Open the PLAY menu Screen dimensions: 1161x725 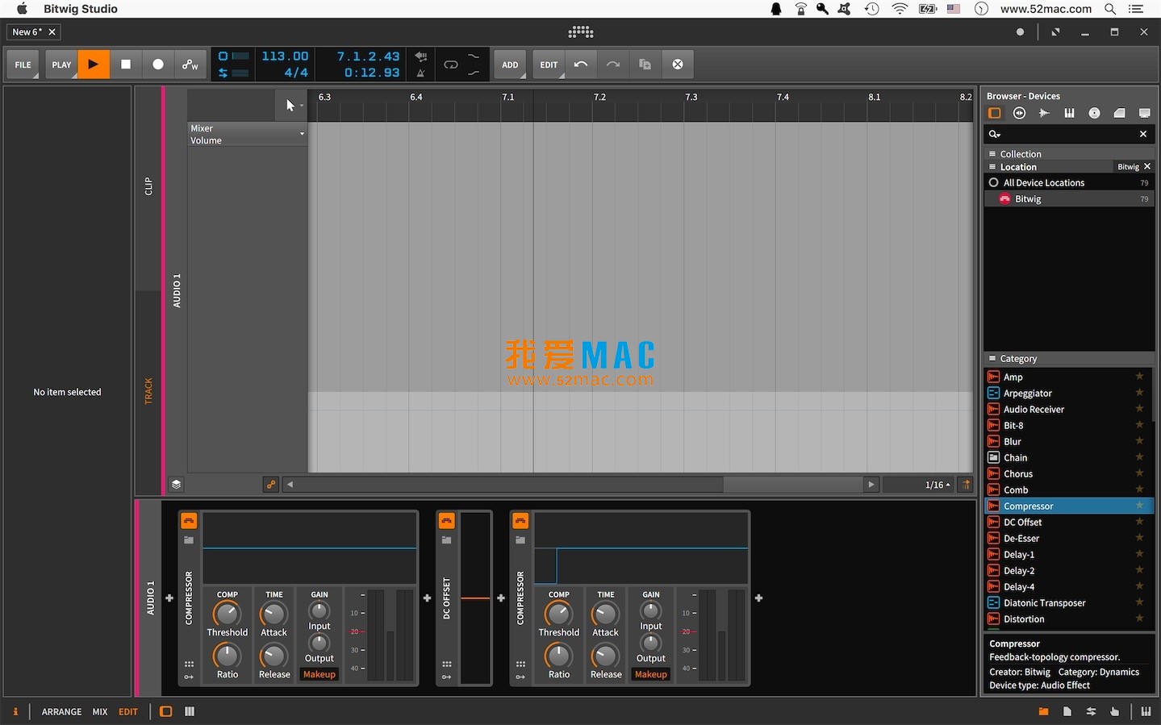[x=61, y=65]
